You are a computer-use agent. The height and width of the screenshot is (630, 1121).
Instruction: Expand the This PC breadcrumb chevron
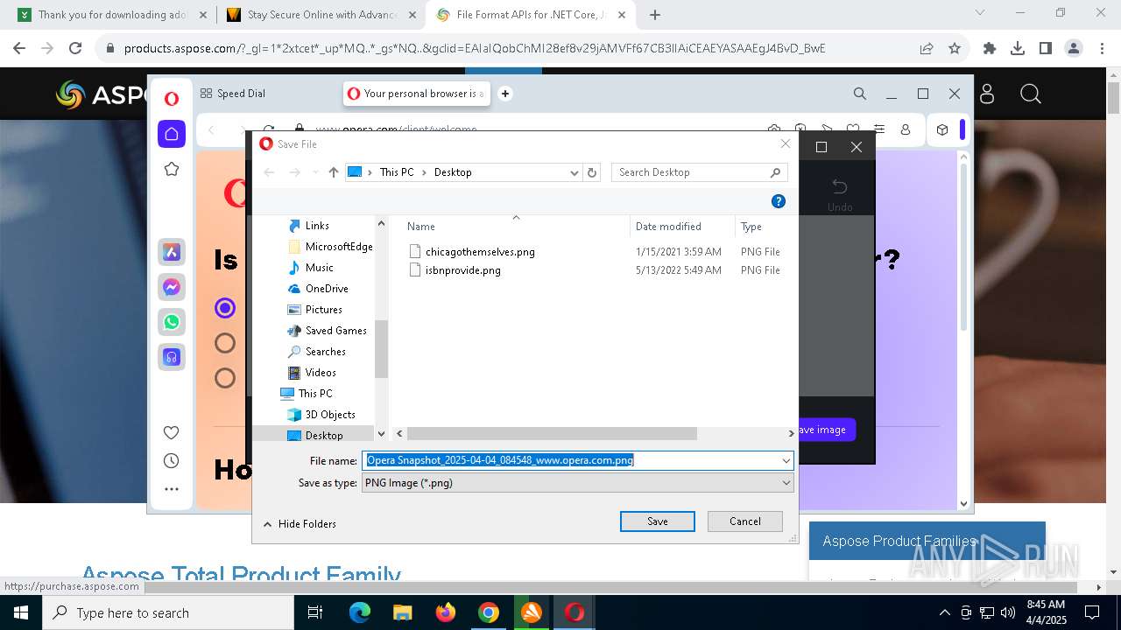[x=424, y=172]
